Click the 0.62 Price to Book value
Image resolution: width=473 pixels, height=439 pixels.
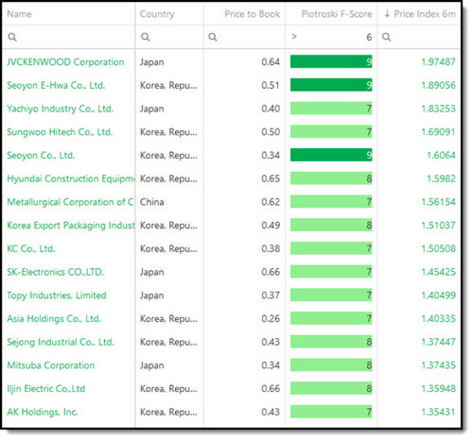[271, 202]
